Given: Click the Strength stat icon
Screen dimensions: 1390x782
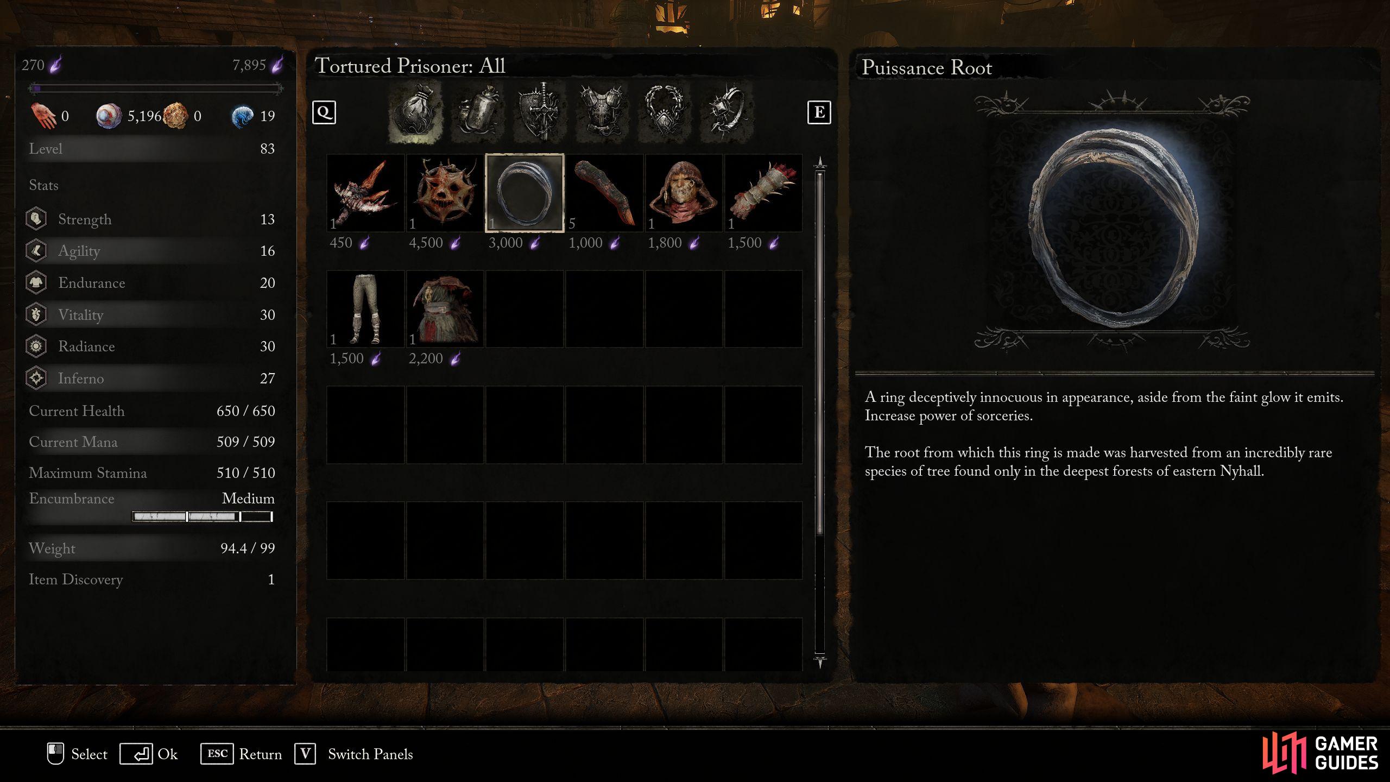Looking at the screenshot, I should click(36, 219).
